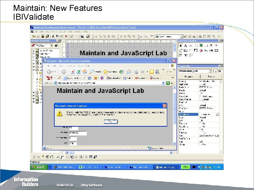
Task: Open the Project Explorer filter dropdown
Action: [x=51, y=45]
